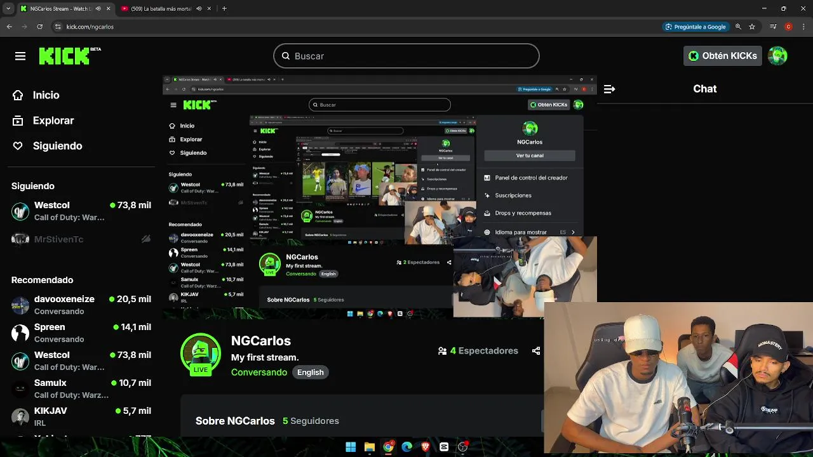813x457 pixels.
Task: Open Spreen's avatar in Recomendado
Action: pos(20,333)
